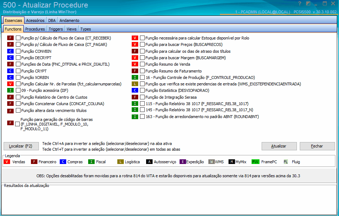Click the green I icon beside 09 - Função acessória

point(10,90)
